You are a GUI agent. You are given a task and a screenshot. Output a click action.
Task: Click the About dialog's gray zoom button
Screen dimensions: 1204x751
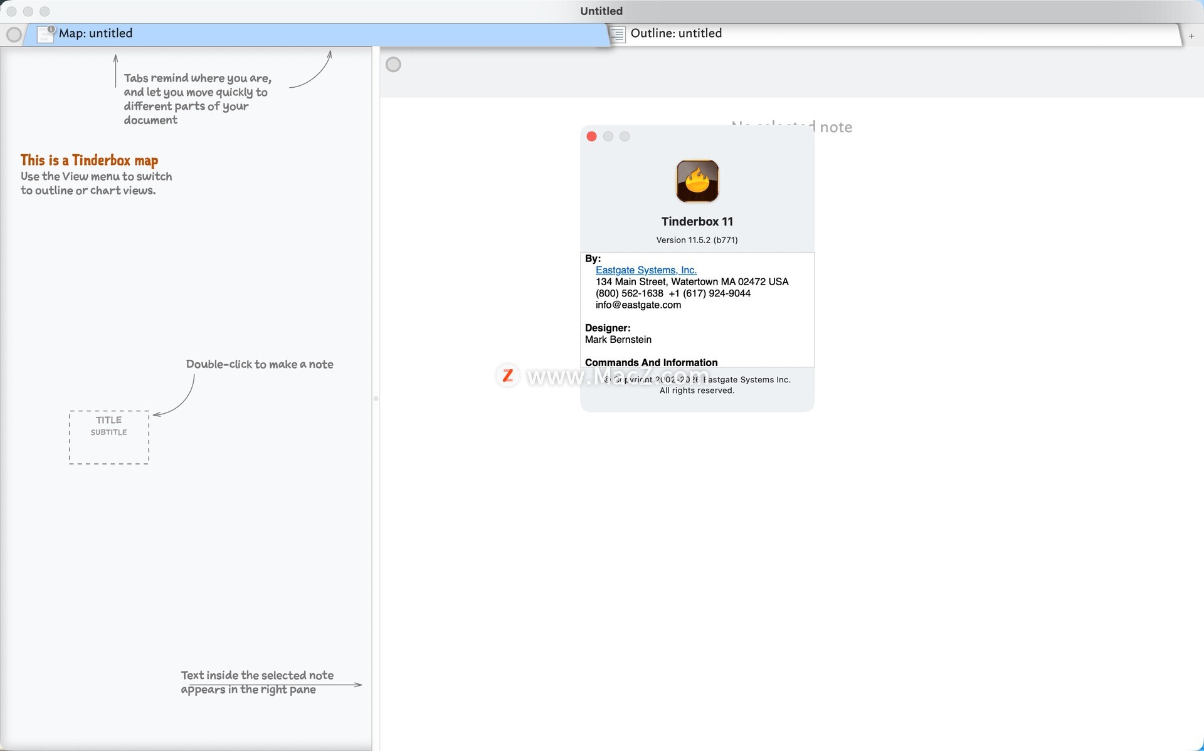point(625,137)
